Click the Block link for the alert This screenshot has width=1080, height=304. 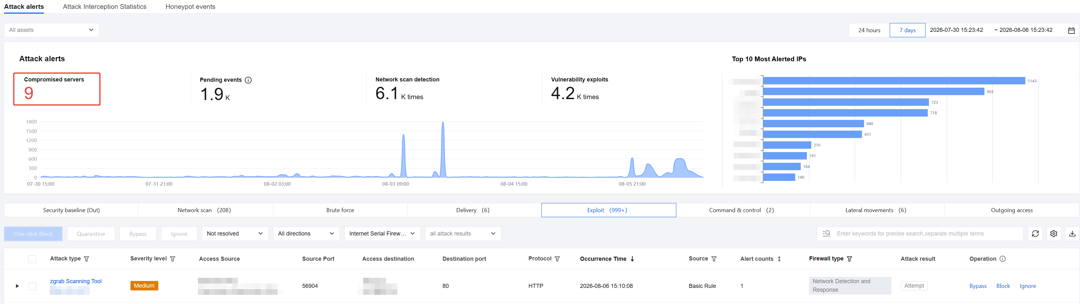pos(1003,286)
